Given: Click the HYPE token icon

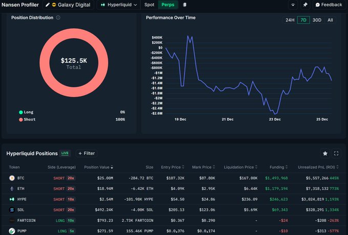Looking at the screenshot, I should pyautogui.click(x=12, y=199).
